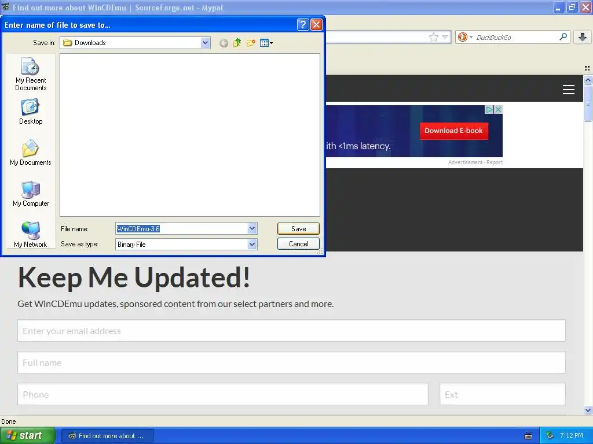Select the Mypal taskbar button
Image resolution: width=593 pixels, height=444 pixels.
(108, 436)
